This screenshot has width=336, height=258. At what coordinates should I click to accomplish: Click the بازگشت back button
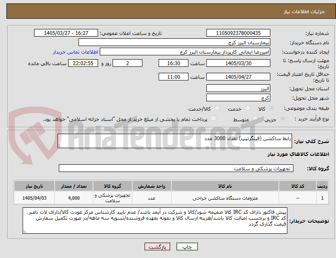(157, 247)
